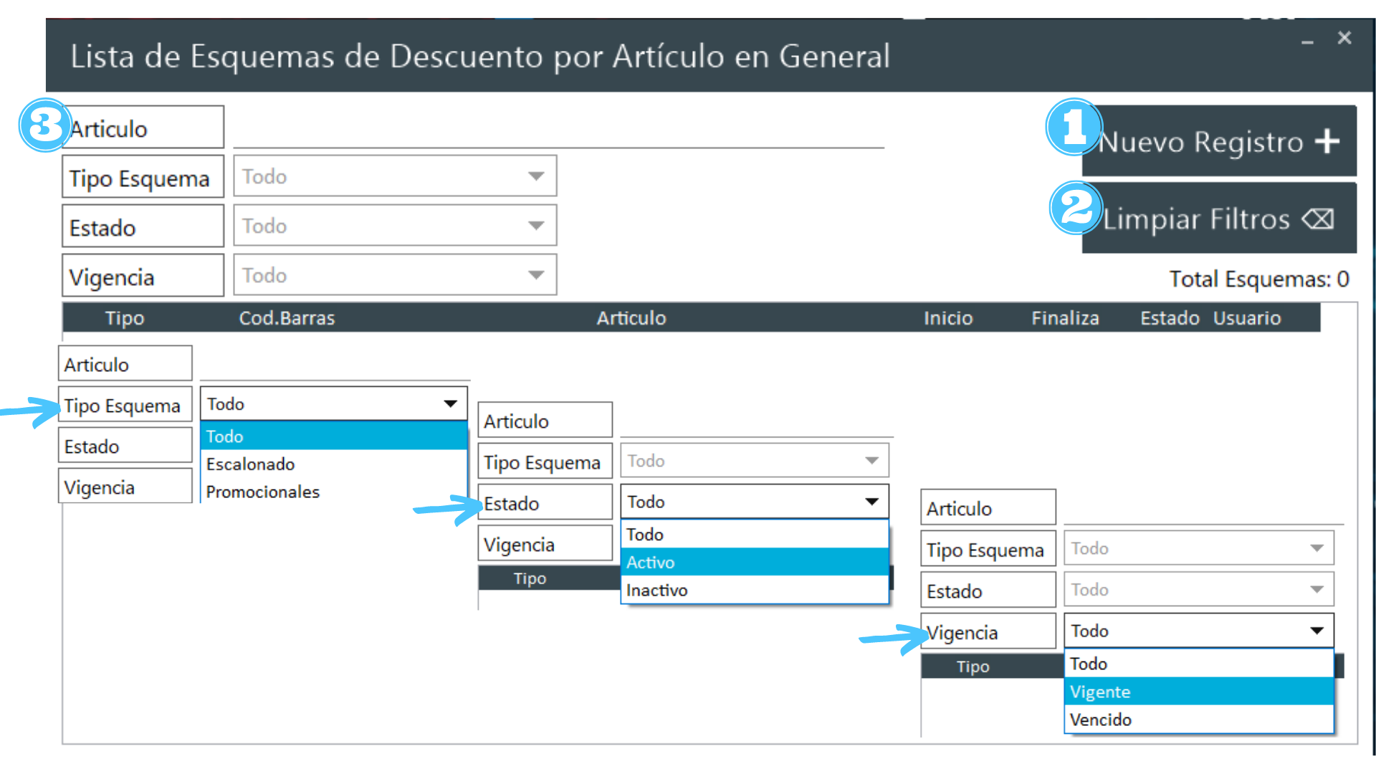
Task: Click the blue arrow pointing to Estado
Action: (x=449, y=508)
